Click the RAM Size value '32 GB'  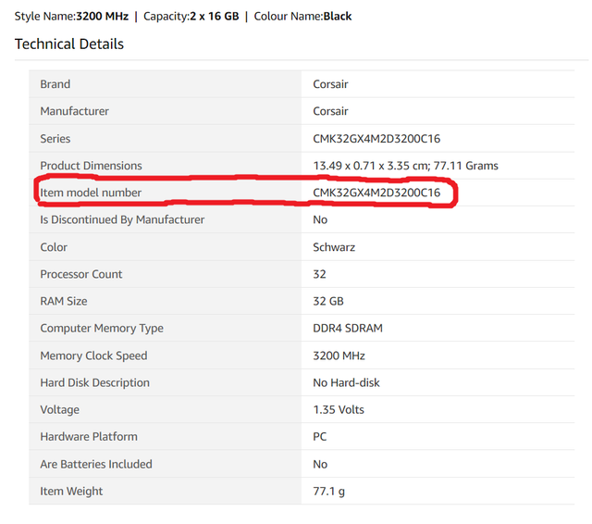click(x=328, y=301)
